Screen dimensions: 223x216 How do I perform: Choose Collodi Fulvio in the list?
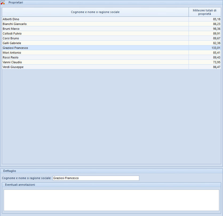pyautogui.click(x=111, y=33)
